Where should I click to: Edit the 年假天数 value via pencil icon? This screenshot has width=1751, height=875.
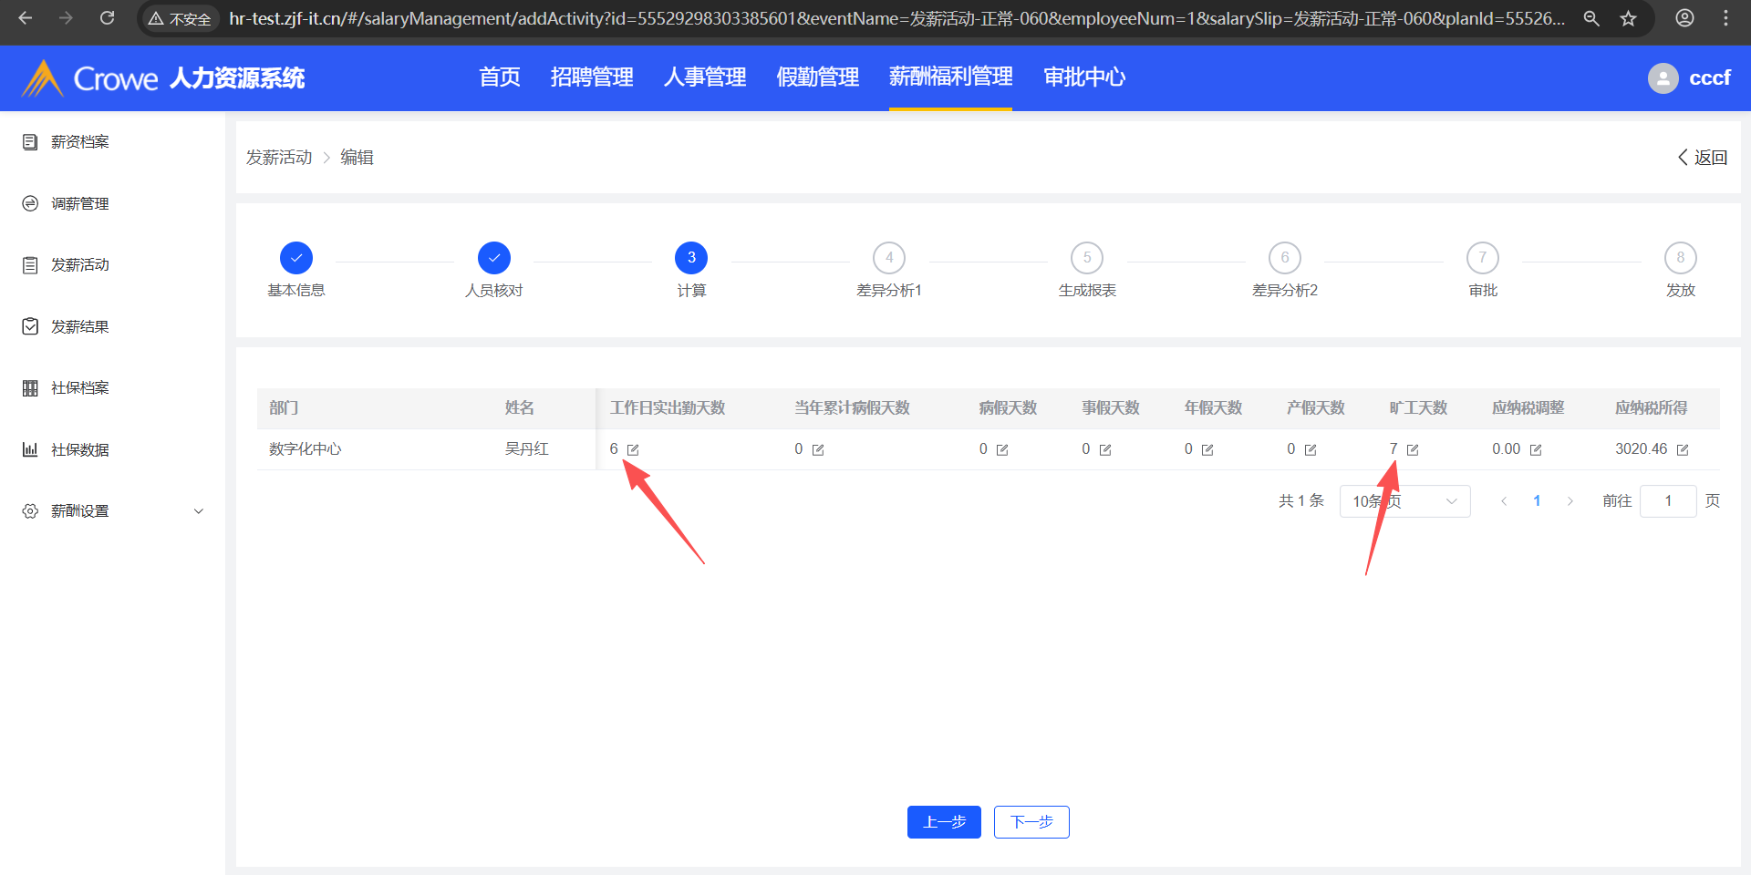click(1207, 450)
